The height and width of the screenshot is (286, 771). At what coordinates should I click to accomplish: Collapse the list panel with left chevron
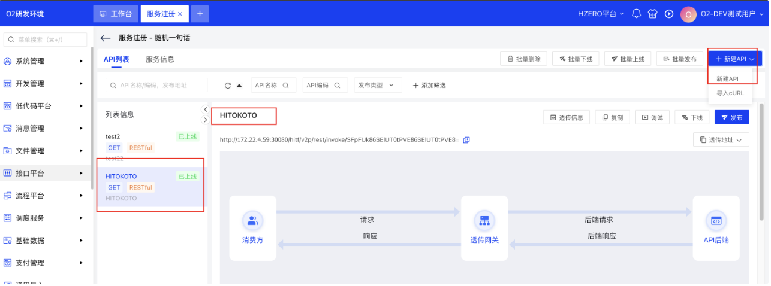pyautogui.click(x=205, y=109)
